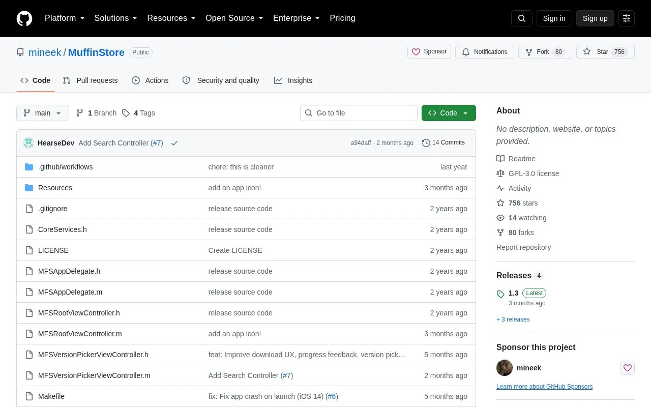Open the green Code dropdown button

(449, 113)
